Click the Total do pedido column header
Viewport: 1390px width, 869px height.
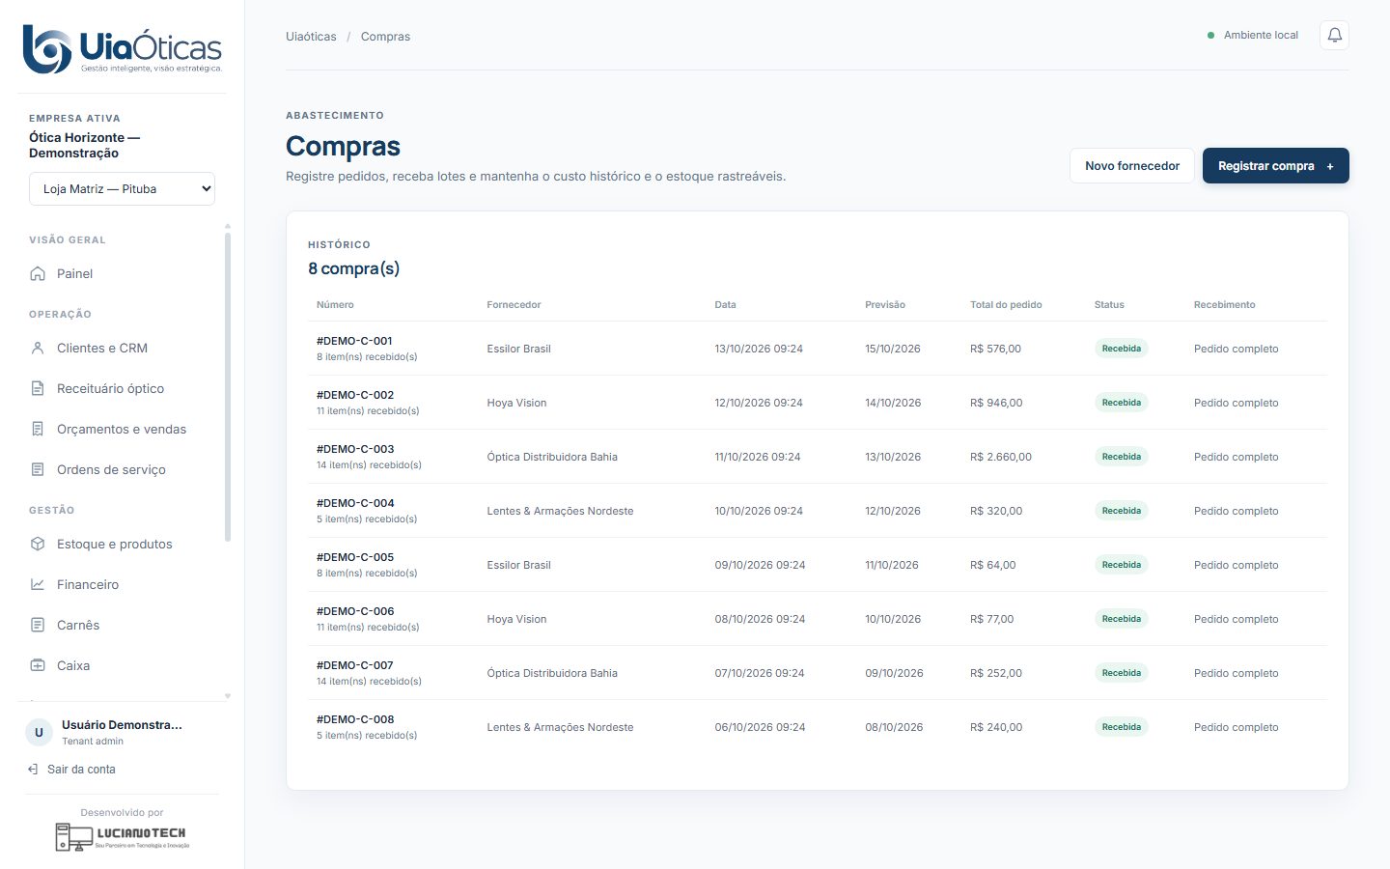click(1006, 304)
